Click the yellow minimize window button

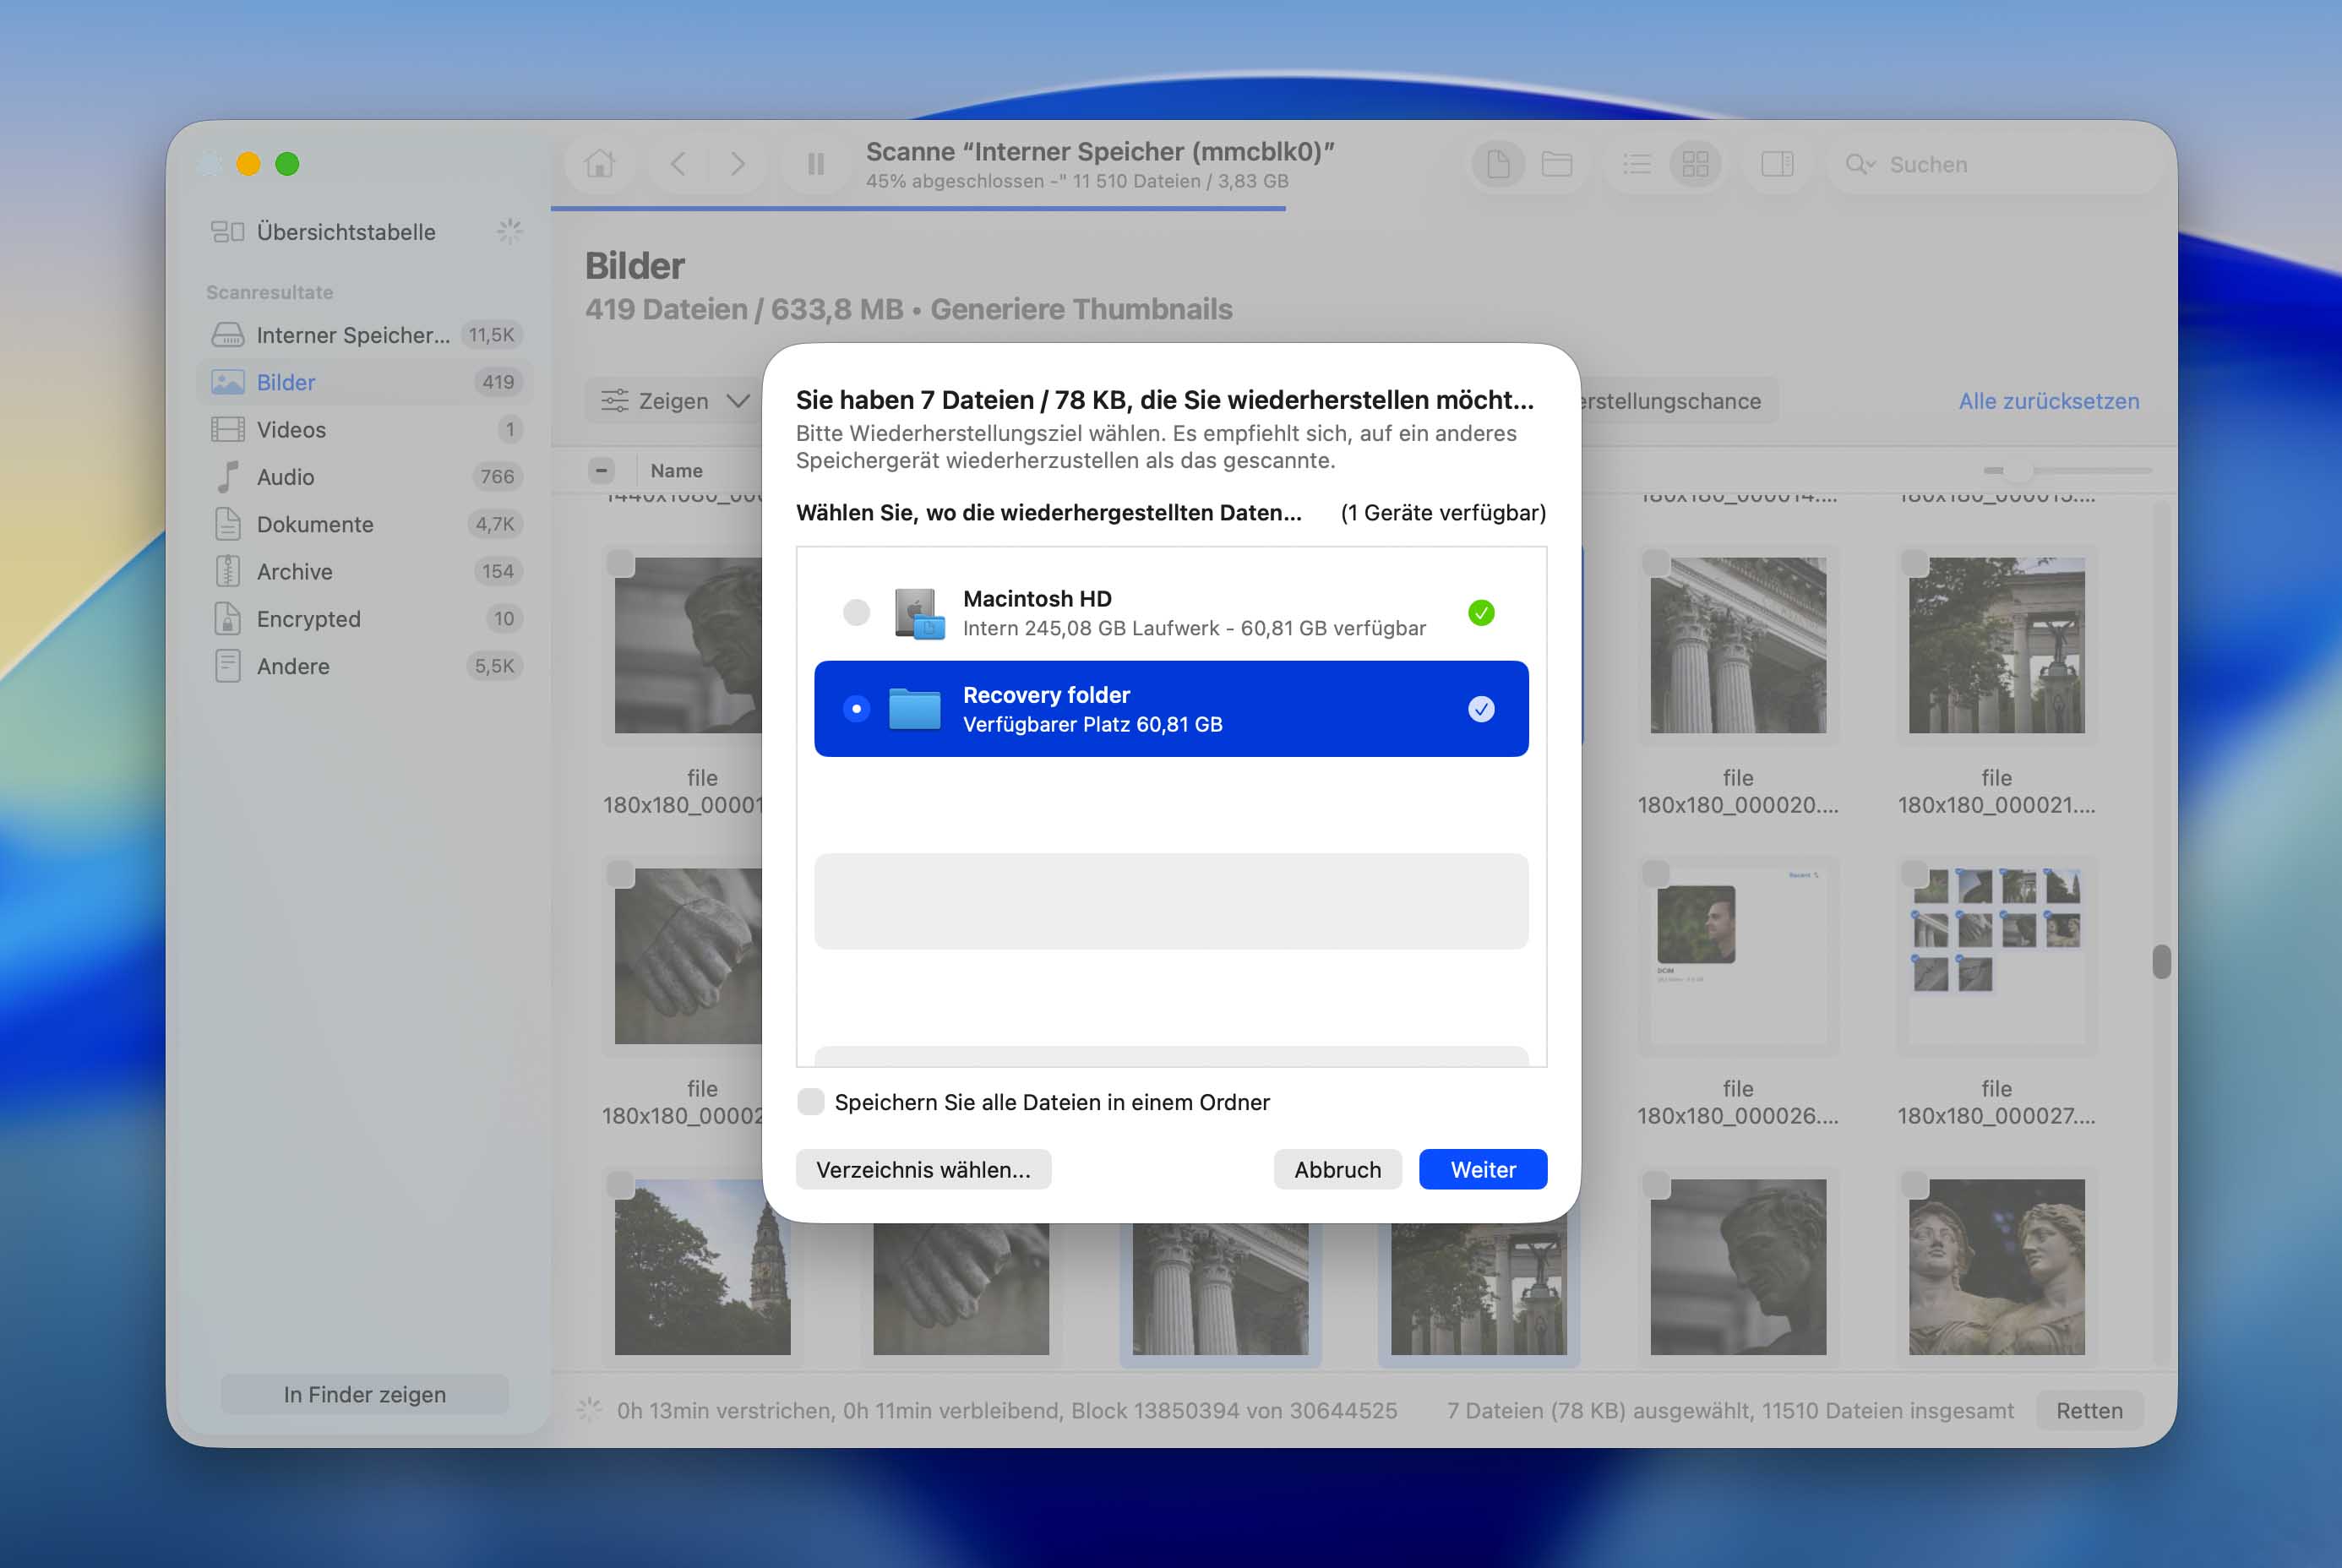tap(248, 163)
